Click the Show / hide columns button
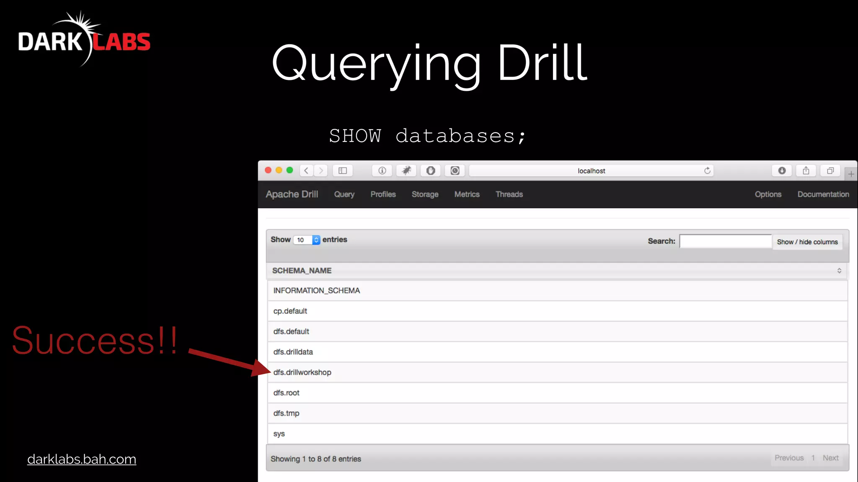Screen dimensions: 858x482 point(807,242)
